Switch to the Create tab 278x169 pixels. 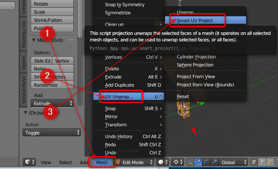(x=23, y=7)
